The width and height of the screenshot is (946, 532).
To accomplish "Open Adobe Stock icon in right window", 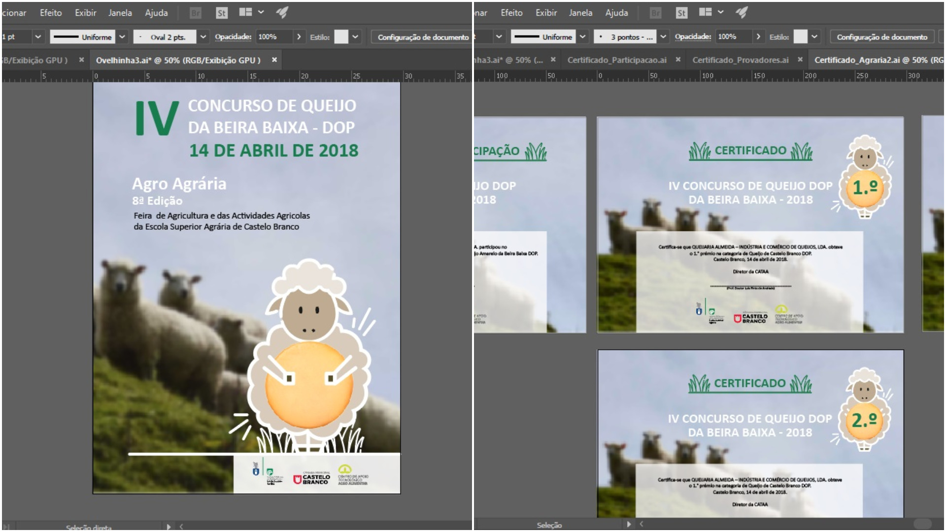I will [x=681, y=13].
